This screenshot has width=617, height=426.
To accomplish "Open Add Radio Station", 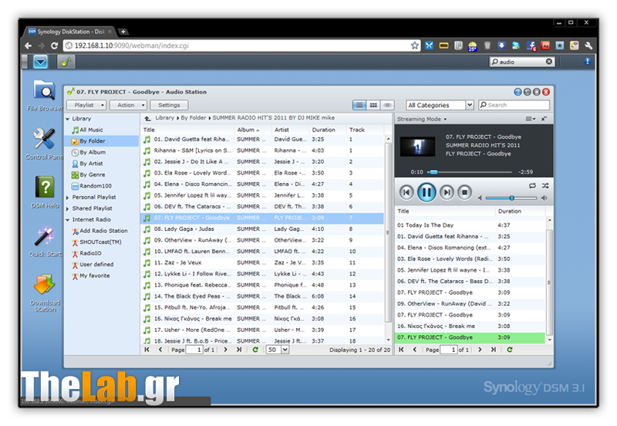I will tap(99, 231).
